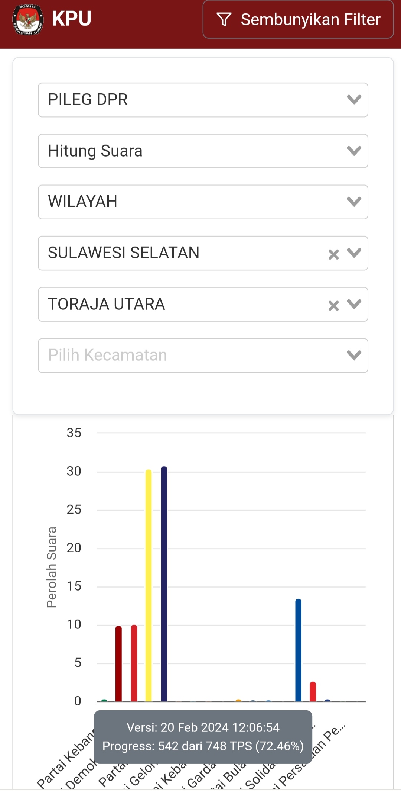Clear the TORAJA UTARA selection

(333, 306)
